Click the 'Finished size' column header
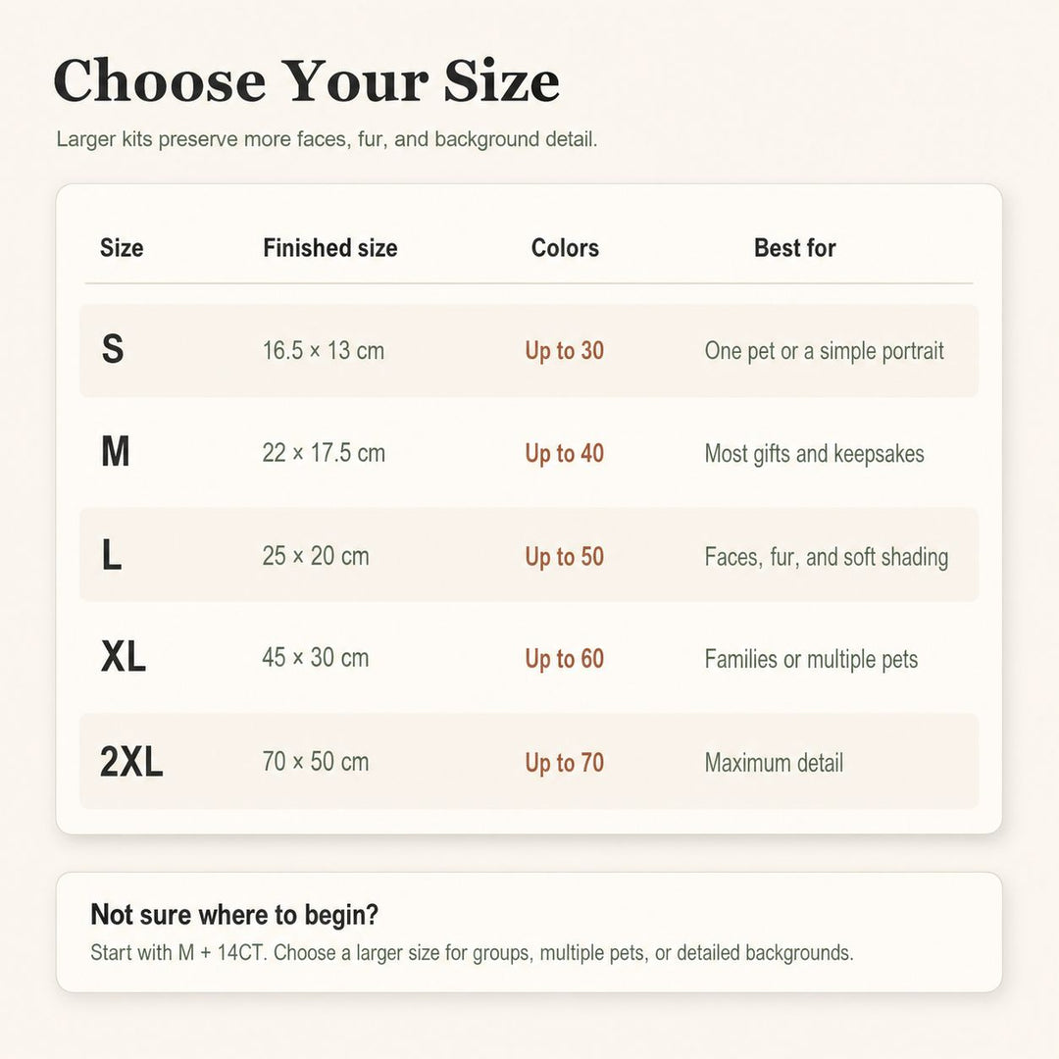The image size is (1059, 1059). 330,248
